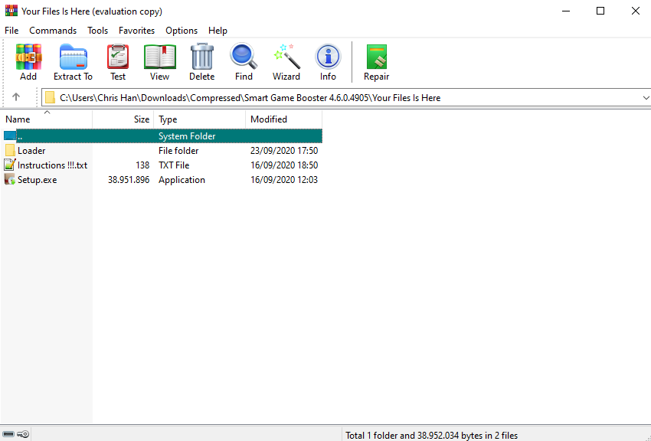
Task: Click the status bar total bytes text
Action: click(x=432, y=435)
